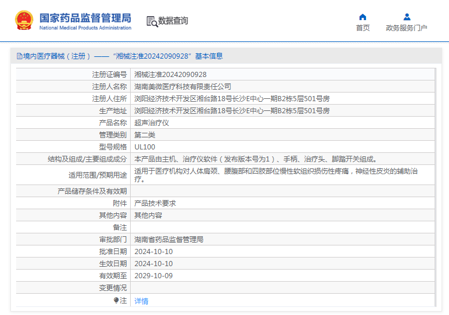Screen dimensions: 449x315
Task: Open the data query magnifier icon
Action: [152, 21]
